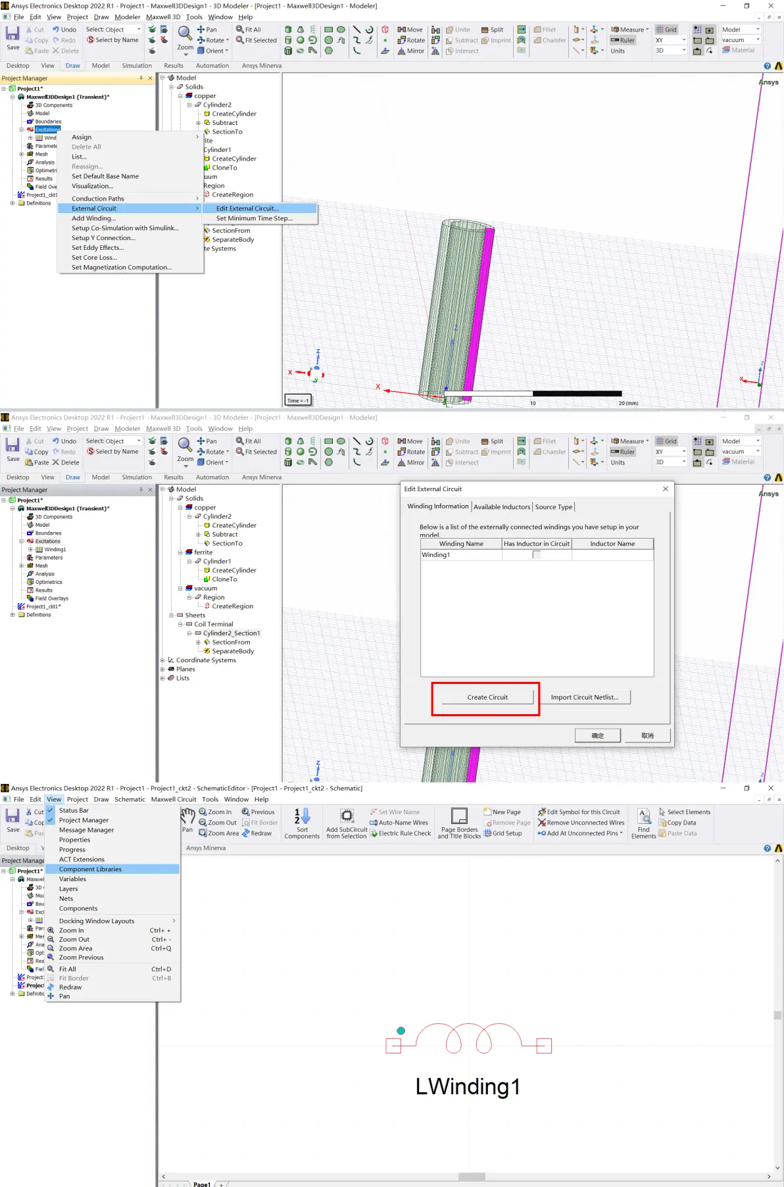Click Select Elements tool
The height and width of the screenshot is (1187, 784).
click(684, 812)
